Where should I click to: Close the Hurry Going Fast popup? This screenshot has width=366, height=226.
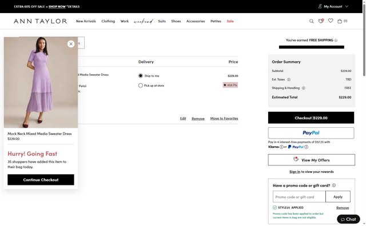pos(71,44)
